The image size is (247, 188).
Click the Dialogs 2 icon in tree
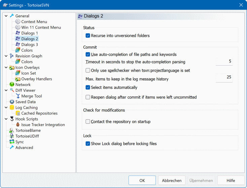(x=17, y=39)
